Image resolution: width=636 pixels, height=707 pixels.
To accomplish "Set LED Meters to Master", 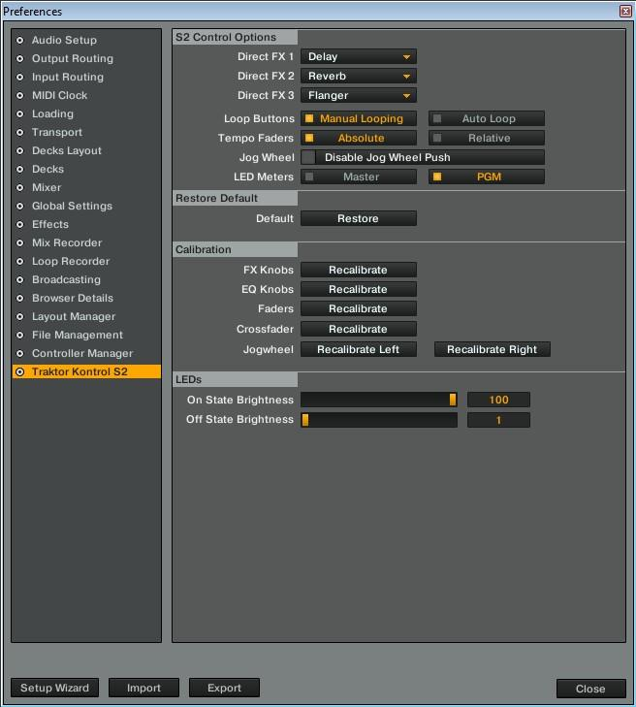I will (x=359, y=177).
